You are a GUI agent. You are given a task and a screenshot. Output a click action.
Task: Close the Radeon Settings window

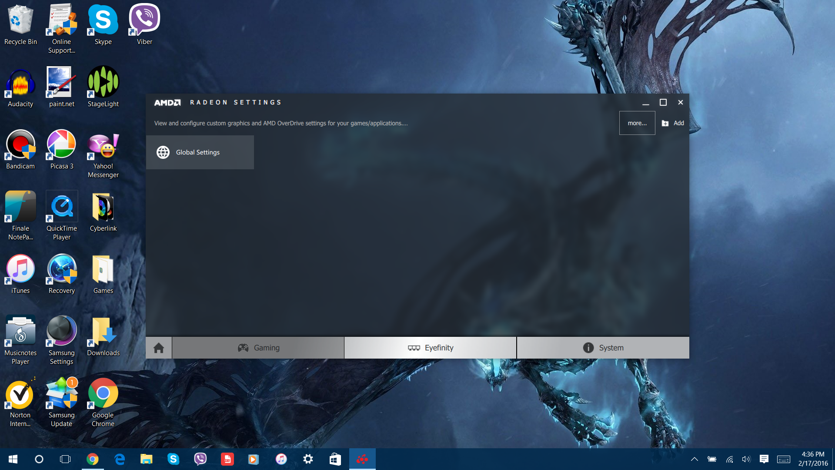point(681,103)
